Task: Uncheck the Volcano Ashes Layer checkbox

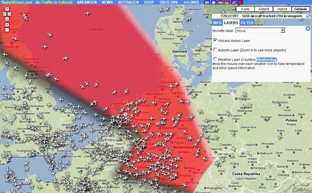Action: click(215, 40)
